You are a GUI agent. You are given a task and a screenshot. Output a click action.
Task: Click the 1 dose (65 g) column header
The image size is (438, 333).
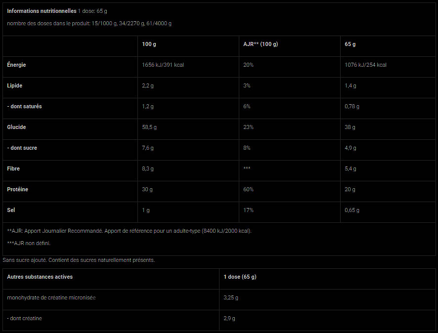(240, 277)
